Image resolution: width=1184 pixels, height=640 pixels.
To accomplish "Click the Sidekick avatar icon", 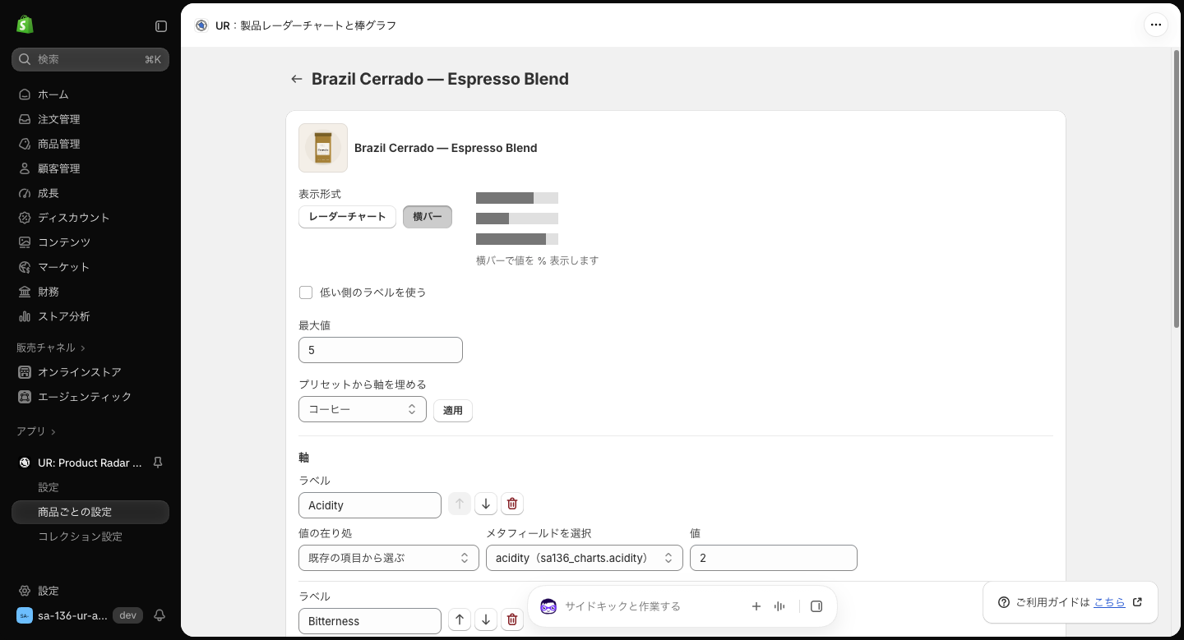I will 548,606.
